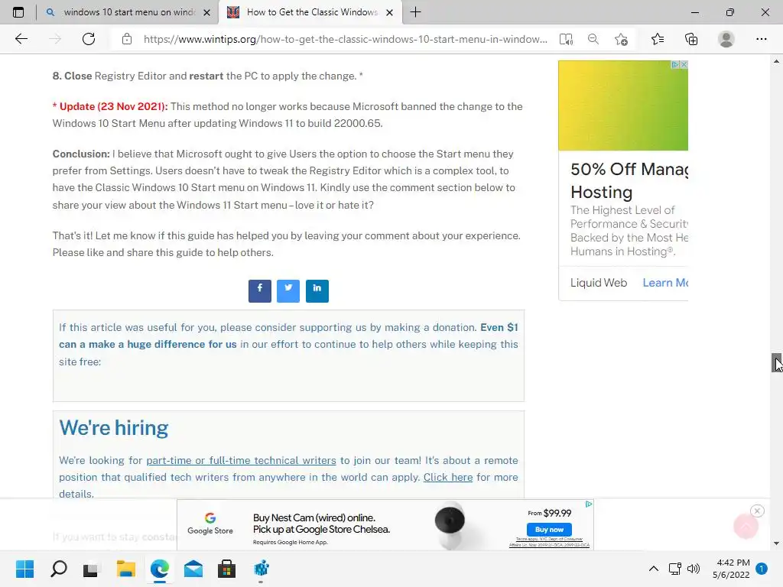Click the page scrollbar up arrow
This screenshot has height=587, width=783.
(776, 61)
